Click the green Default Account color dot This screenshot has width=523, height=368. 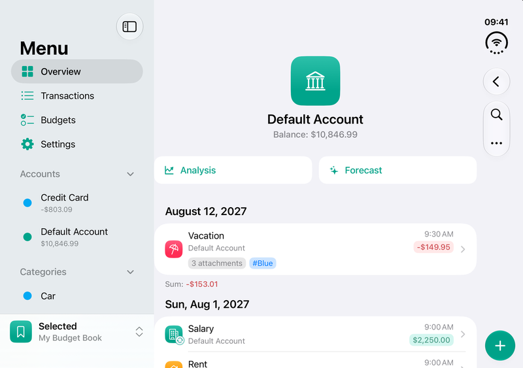point(27,237)
